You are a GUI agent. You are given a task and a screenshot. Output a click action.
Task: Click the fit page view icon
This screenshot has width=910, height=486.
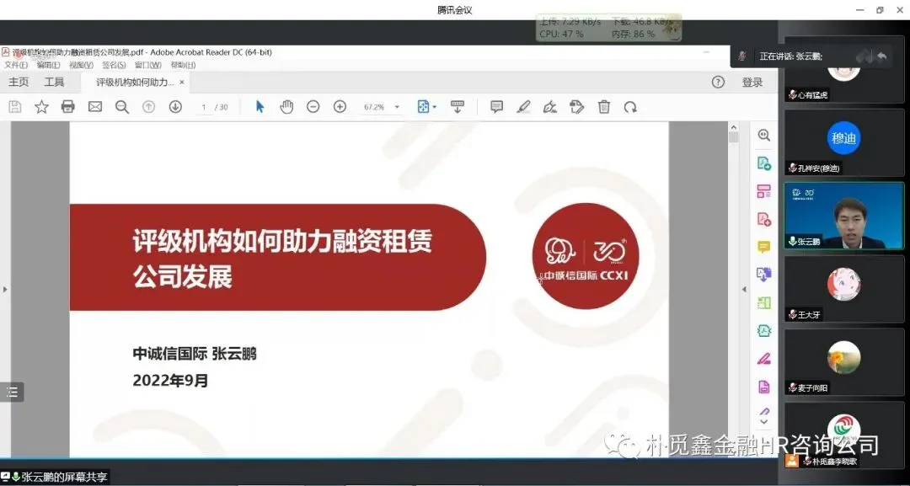click(x=423, y=107)
